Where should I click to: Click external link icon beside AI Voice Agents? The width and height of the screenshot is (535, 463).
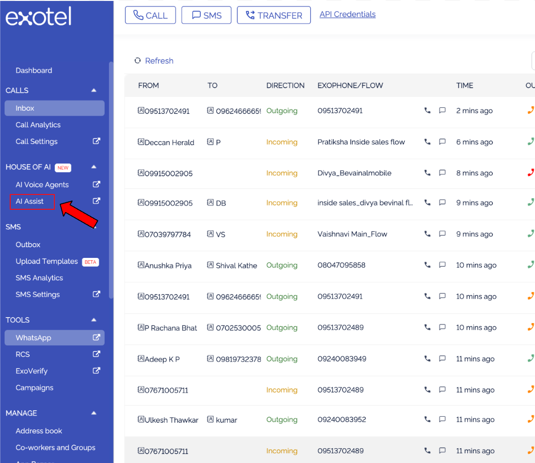pos(96,184)
